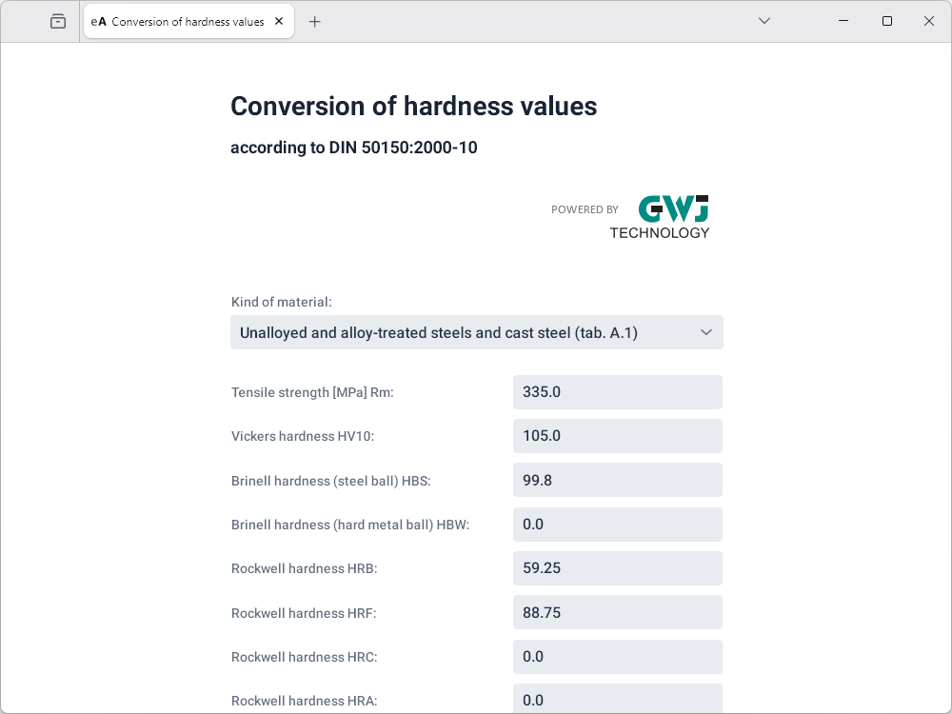Click the dropdown arrow of material selector
The width and height of the screenshot is (952, 714).
705,332
